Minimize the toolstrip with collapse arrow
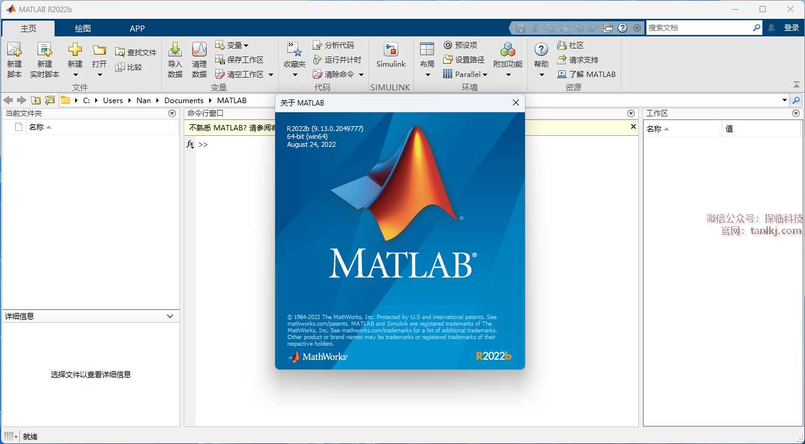Viewport: 805px width, 444px height. 797,84
